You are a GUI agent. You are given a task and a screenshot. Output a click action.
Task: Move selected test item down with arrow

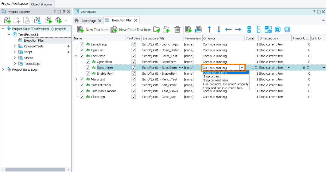click(x=219, y=29)
